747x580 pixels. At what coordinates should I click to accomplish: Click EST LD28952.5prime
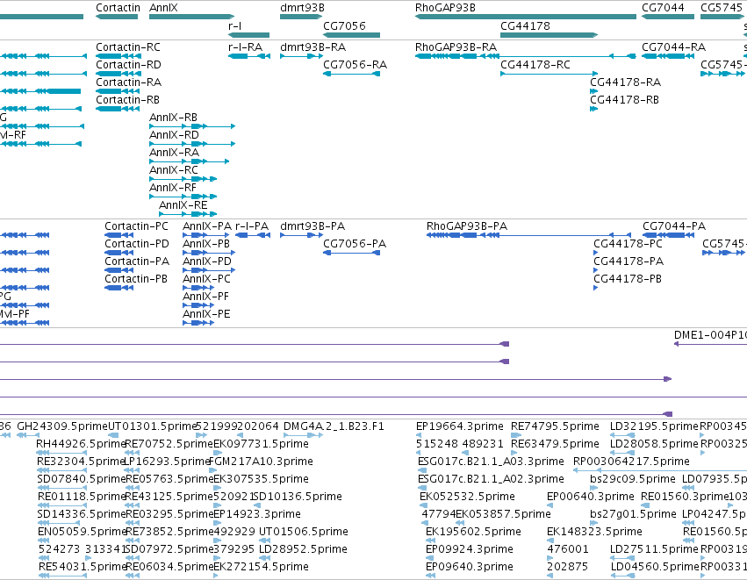(x=266, y=559)
